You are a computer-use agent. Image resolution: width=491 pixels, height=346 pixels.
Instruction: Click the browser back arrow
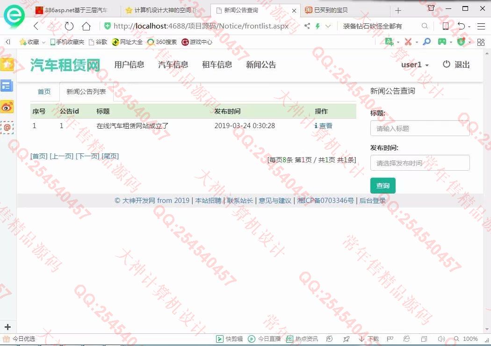coord(36,26)
